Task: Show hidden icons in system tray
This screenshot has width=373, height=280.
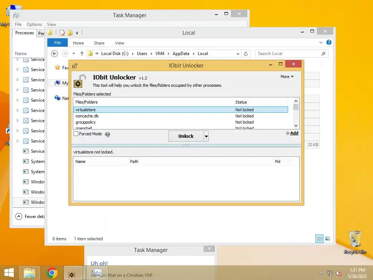Action: pyautogui.click(x=321, y=273)
